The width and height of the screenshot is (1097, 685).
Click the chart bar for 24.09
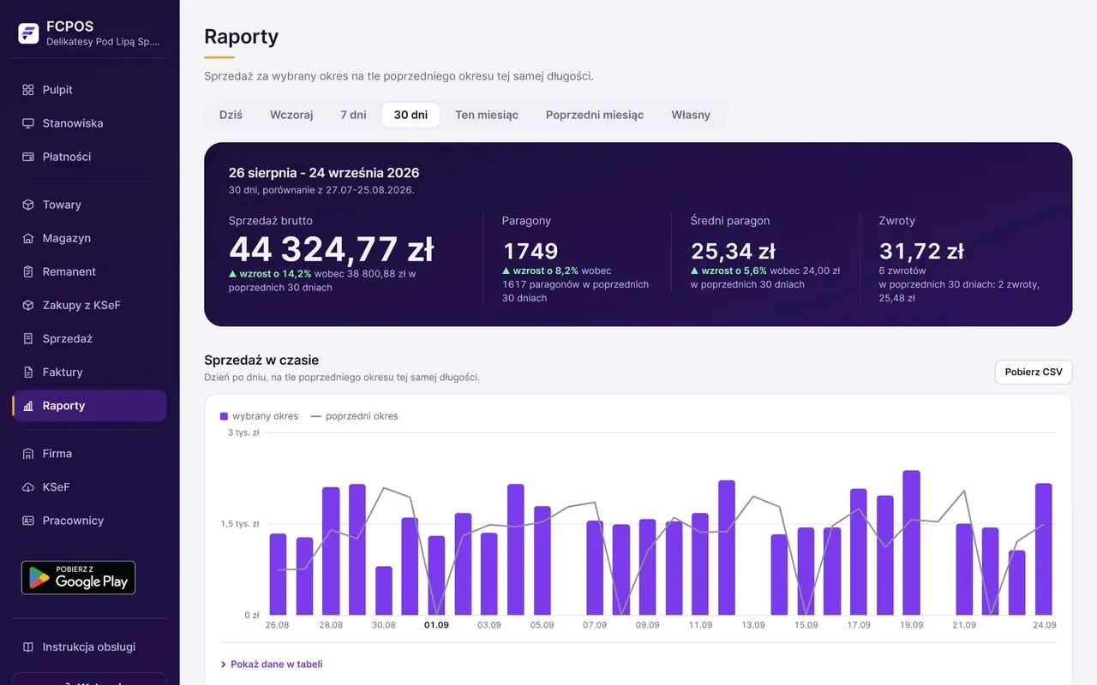point(1043,549)
